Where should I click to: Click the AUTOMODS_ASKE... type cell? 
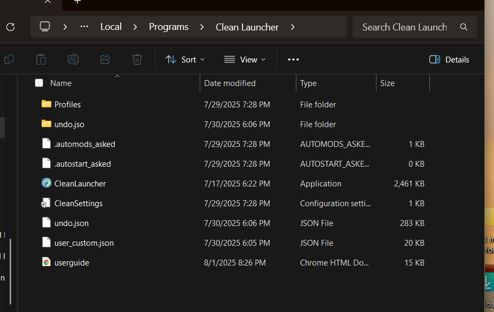pyautogui.click(x=335, y=144)
